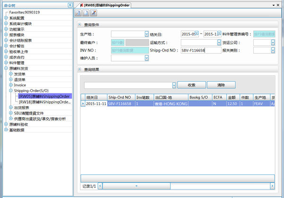The width and height of the screenshot is (284, 198).
Task: Click the 收索 button
Action: [191, 85]
